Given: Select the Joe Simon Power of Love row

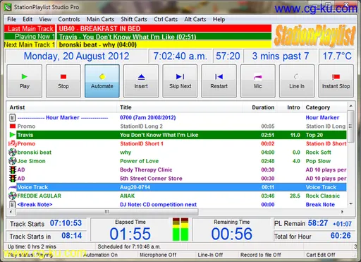Looking at the screenshot, I should coord(178,161).
